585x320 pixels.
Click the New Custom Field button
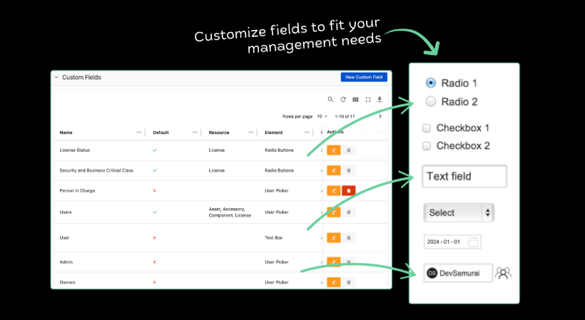pyautogui.click(x=364, y=77)
